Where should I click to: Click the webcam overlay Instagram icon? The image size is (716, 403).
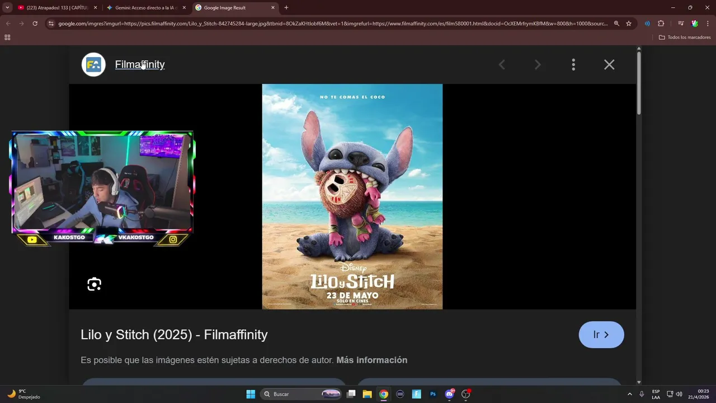[173, 240]
